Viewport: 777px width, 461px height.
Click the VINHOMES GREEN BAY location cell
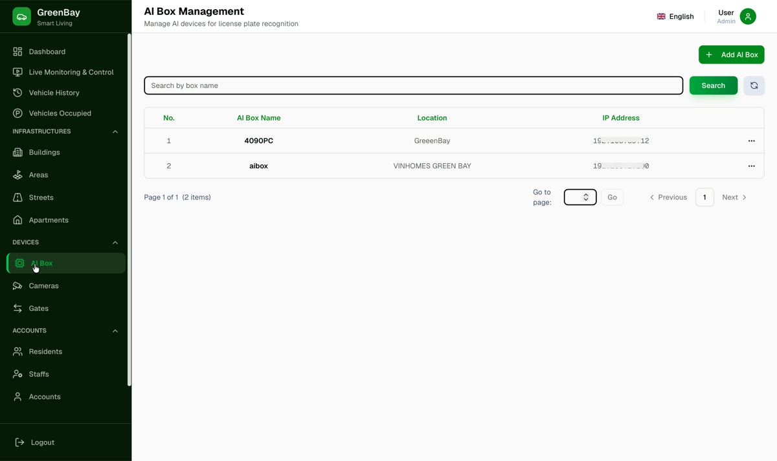pyautogui.click(x=432, y=166)
